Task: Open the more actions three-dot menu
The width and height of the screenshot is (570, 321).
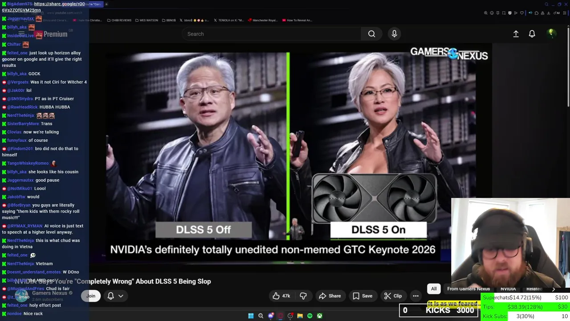Action: [415, 296]
